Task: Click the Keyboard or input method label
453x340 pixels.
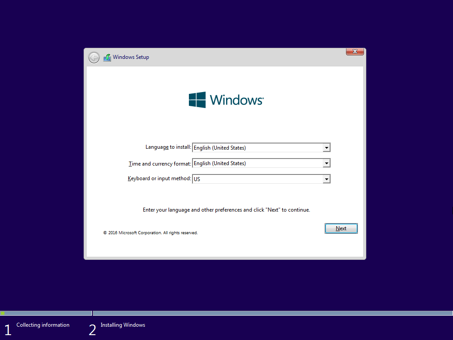Action: point(159,179)
